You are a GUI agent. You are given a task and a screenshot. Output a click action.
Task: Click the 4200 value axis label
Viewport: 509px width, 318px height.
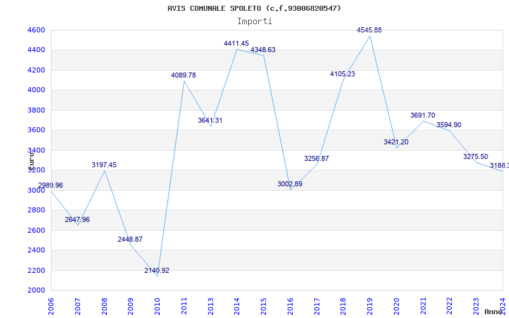(37, 70)
